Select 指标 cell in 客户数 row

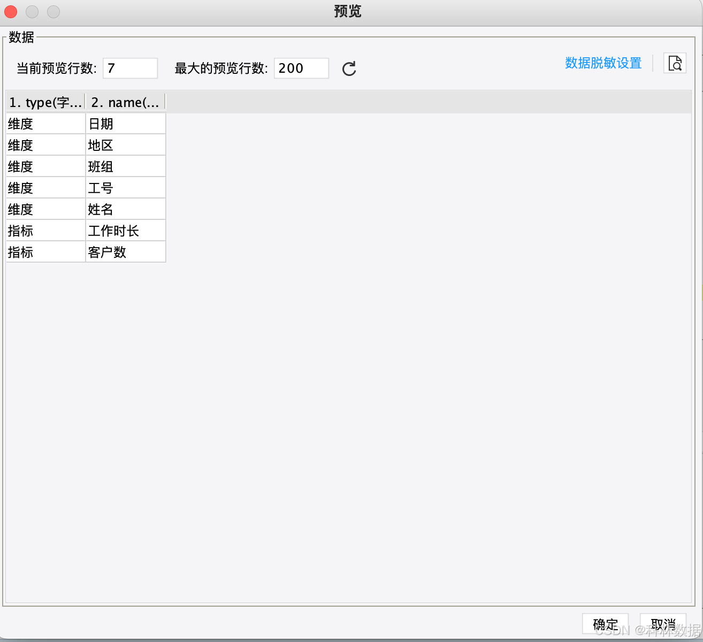coord(46,252)
